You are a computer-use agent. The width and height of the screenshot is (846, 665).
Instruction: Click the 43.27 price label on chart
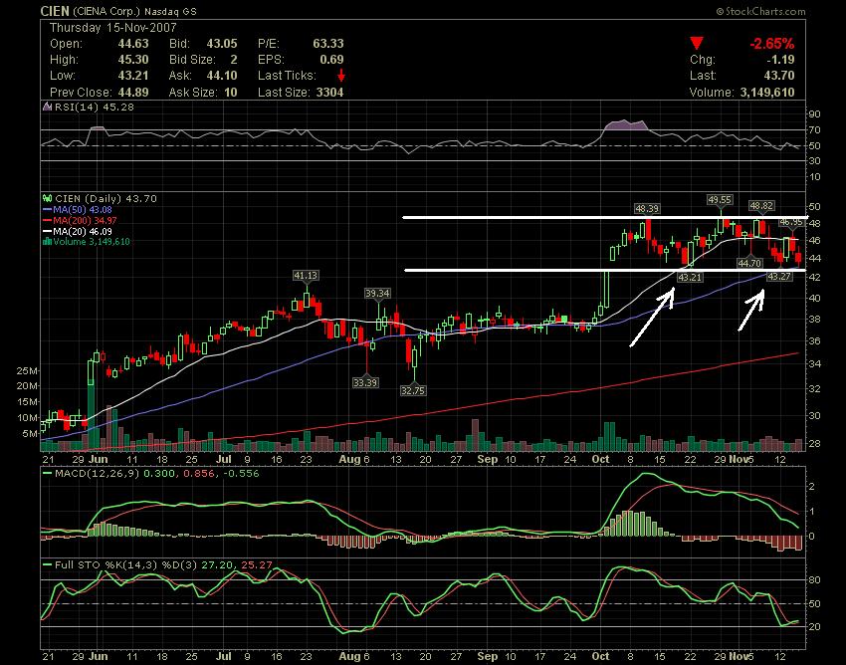[779, 277]
